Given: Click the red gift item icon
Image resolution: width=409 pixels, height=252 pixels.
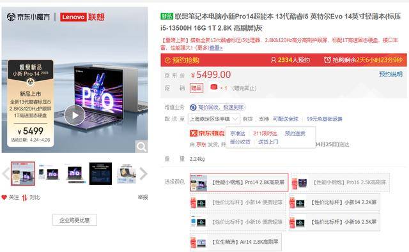Looking at the screenshot, I should click(x=214, y=87).
